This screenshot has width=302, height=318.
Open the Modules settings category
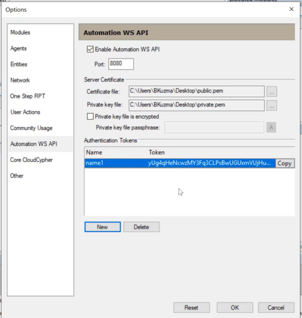coord(20,33)
